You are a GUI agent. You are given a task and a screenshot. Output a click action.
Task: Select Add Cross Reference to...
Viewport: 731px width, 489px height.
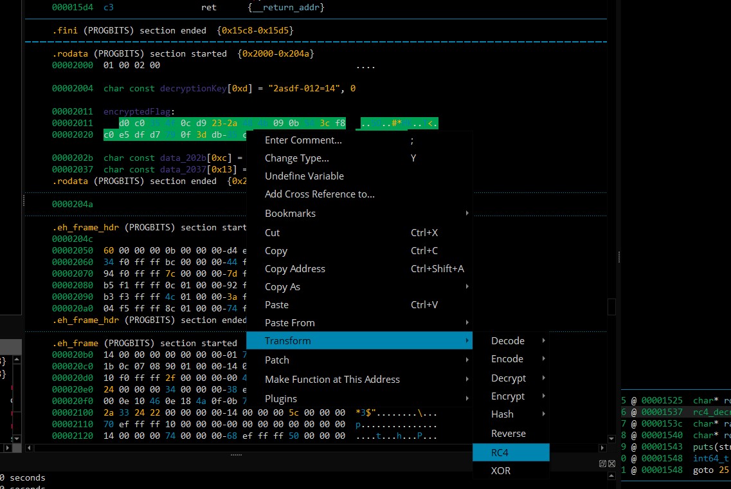[x=359, y=194]
